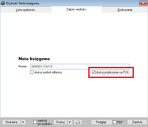Image resolution: width=148 pixels, height=127 pixels.
Task: Click the envelope email icon button
Action: [x=78, y=122]
